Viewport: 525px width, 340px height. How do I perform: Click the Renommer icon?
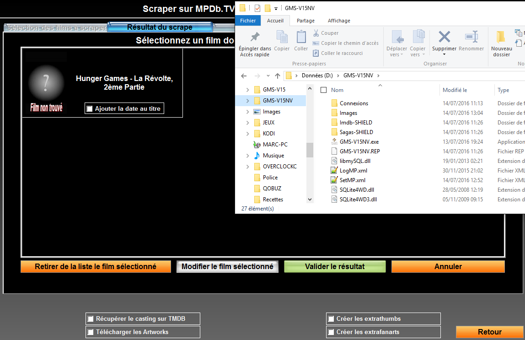471,37
